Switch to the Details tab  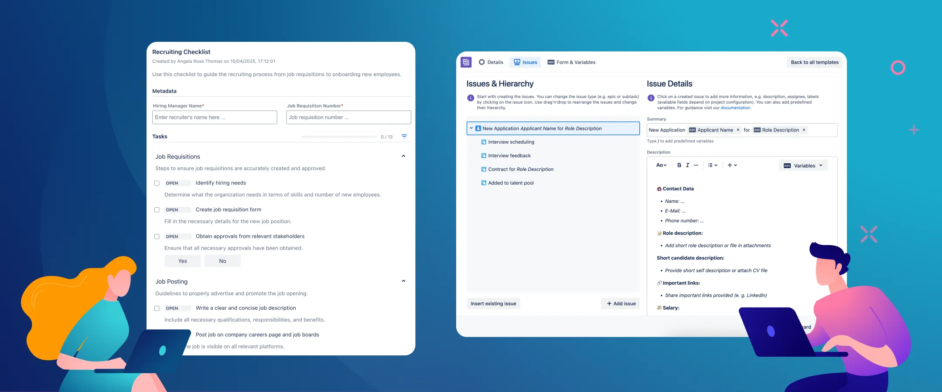[491, 62]
